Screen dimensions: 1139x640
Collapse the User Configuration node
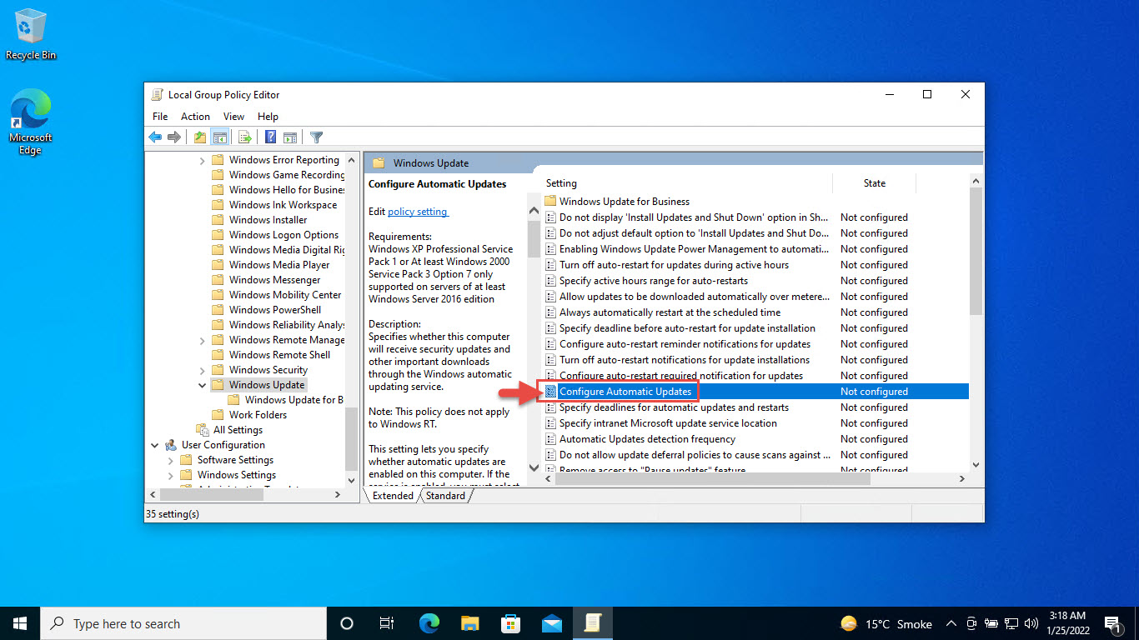tap(155, 445)
